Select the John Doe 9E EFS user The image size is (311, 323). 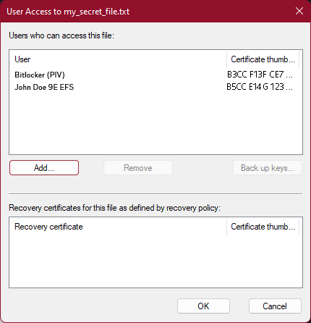44,87
